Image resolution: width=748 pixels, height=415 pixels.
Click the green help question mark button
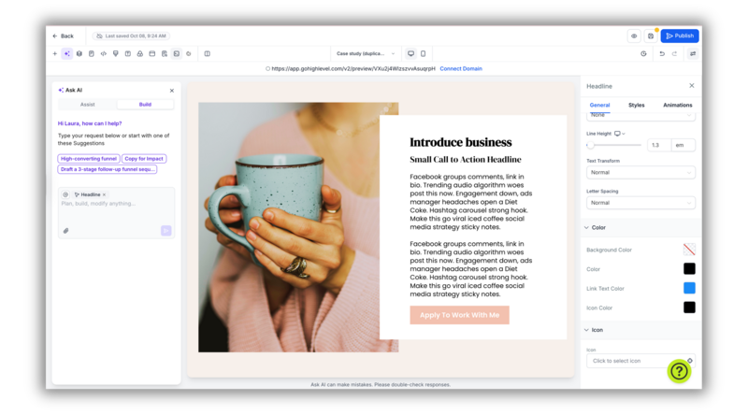(x=679, y=371)
